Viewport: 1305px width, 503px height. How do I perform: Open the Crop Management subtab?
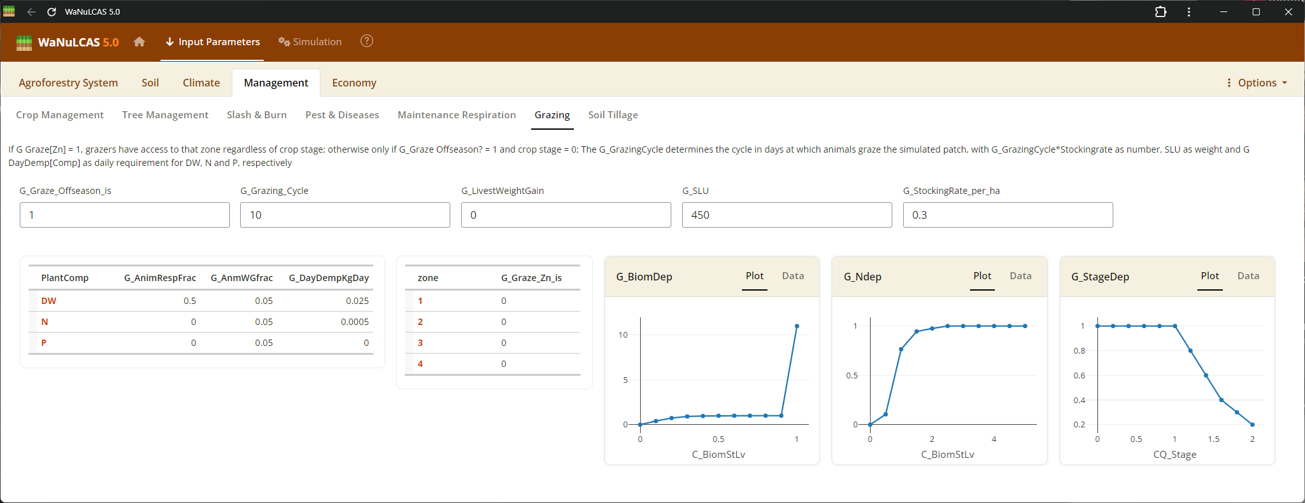pyautogui.click(x=60, y=115)
